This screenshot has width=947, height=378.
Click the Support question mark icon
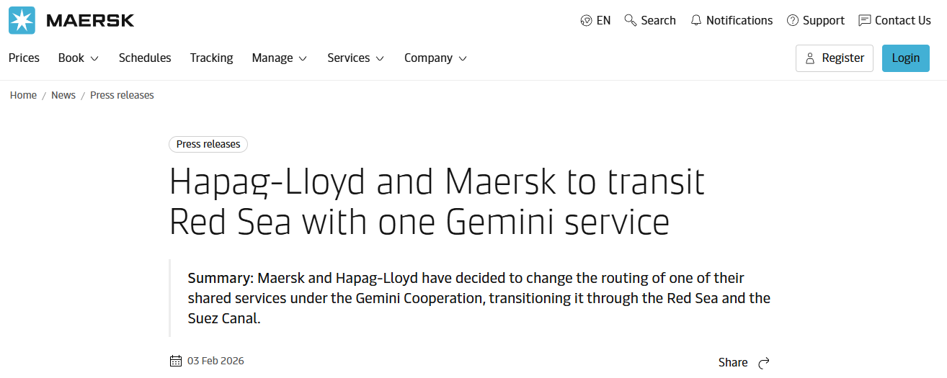[793, 20]
